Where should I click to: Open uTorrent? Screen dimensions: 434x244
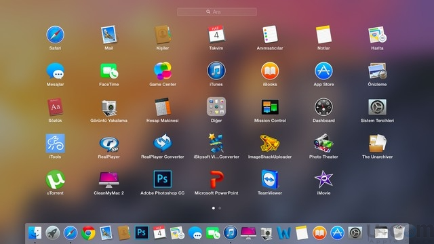(55, 180)
